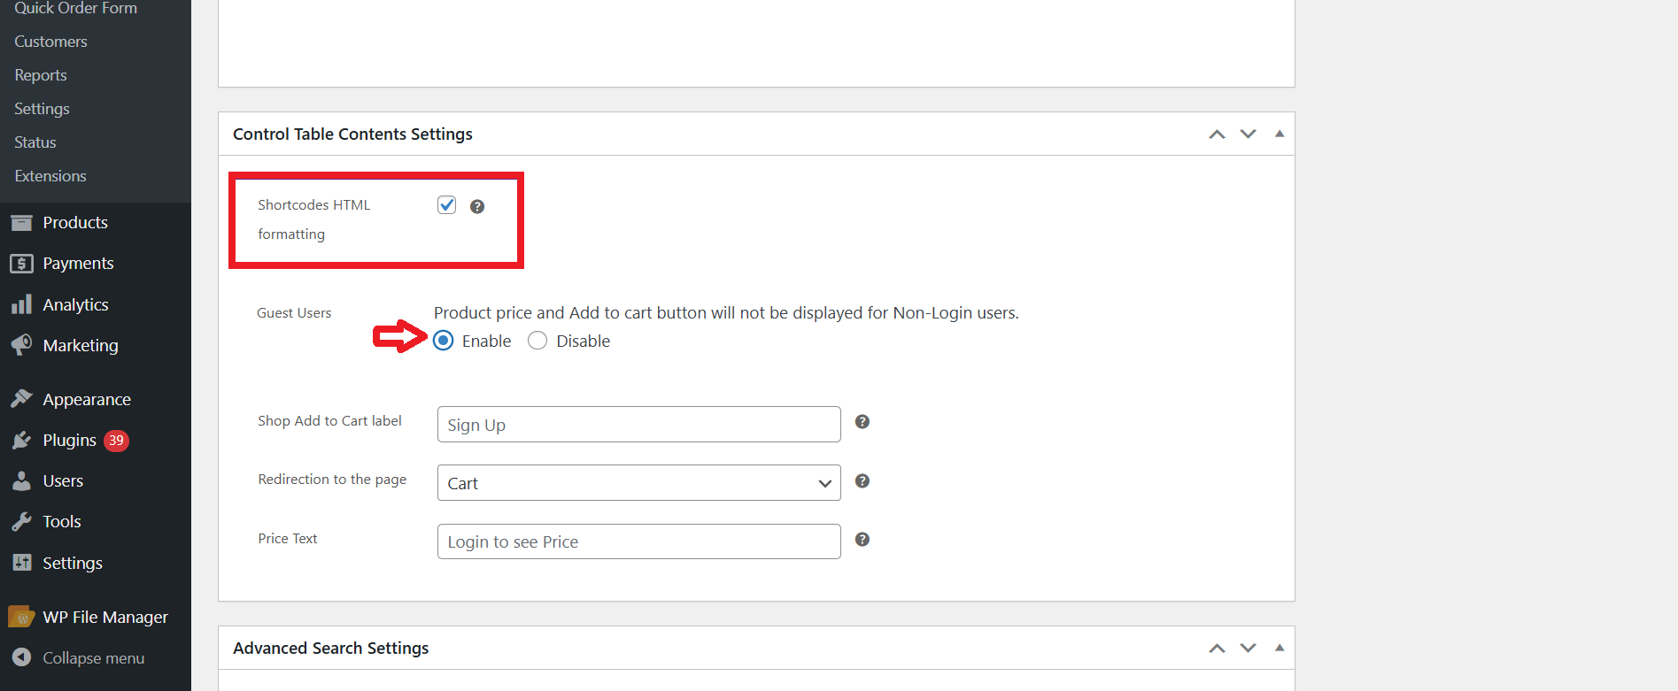Open the Redirection to the page dropdown
Image resolution: width=1678 pixels, height=691 pixels.
pyautogui.click(x=638, y=483)
